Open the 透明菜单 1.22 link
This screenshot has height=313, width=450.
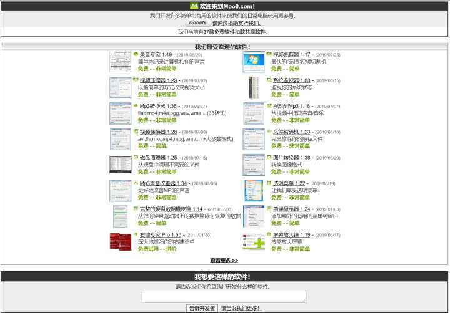[x=289, y=183]
